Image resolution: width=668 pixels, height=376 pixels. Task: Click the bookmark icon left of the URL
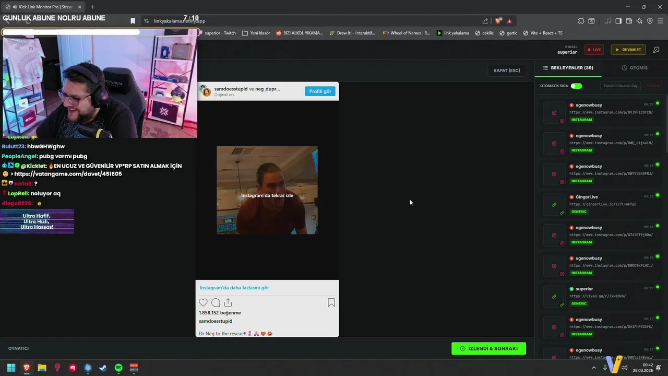click(x=133, y=21)
